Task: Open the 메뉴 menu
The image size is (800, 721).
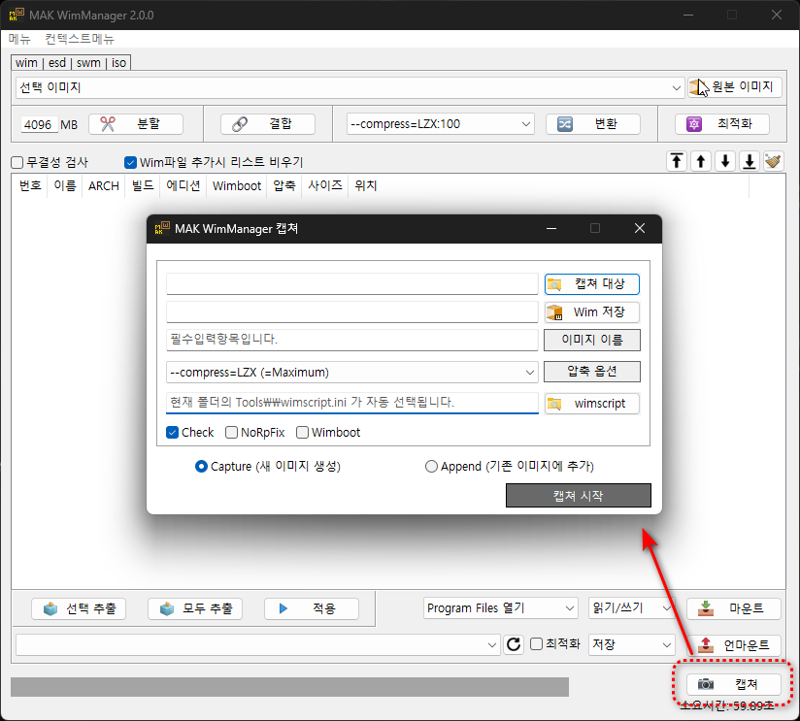Action: (x=19, y=39)
